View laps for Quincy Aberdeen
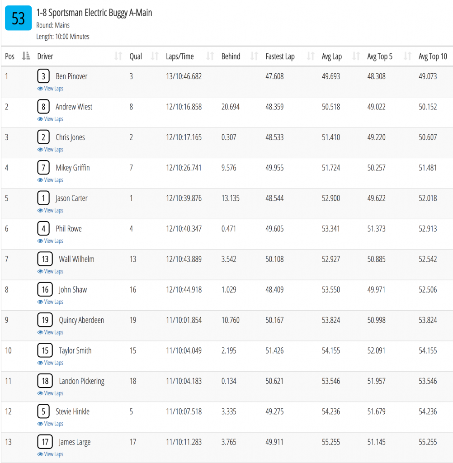Screen dimensions: 453x463 pos(50,332)
